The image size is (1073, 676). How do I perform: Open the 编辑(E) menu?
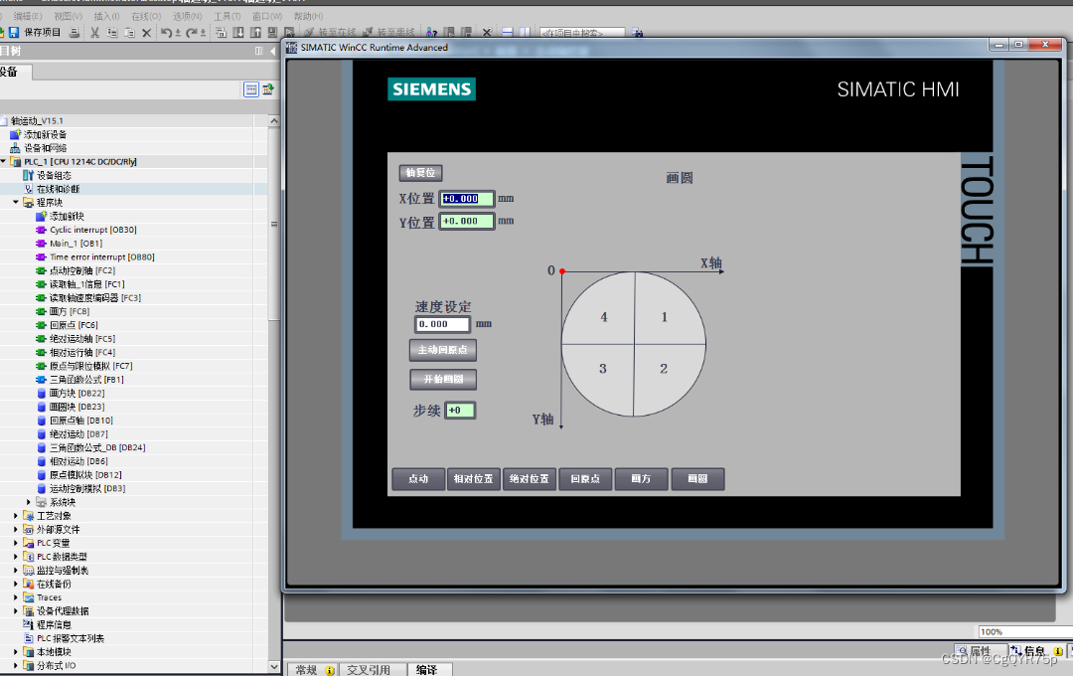click(28, 16)
